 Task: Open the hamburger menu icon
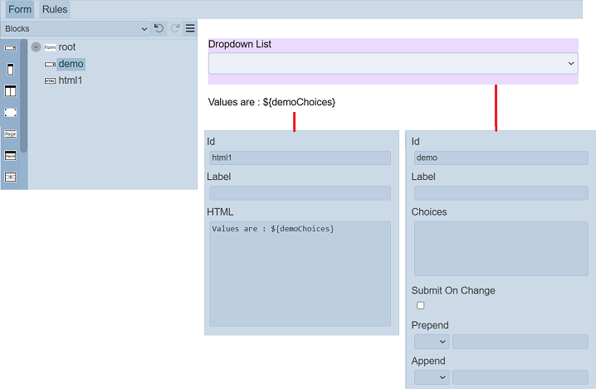click(x=190, y=28)
